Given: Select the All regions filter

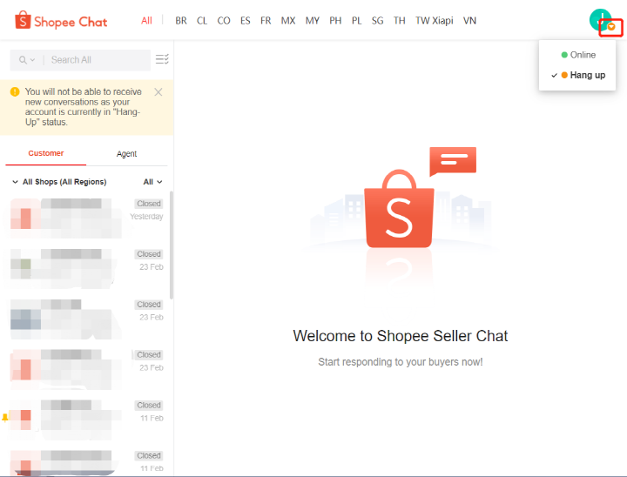Looking at the screenshot, I should [x=146, y=20].
